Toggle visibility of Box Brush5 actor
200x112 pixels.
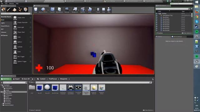click(157, 25)
